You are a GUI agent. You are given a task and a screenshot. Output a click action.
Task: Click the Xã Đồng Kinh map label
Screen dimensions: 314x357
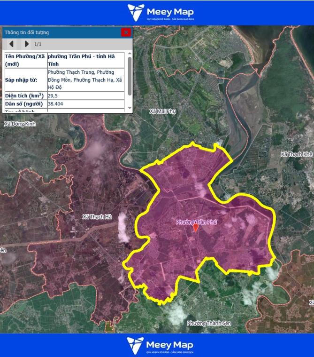coord(20,124)
